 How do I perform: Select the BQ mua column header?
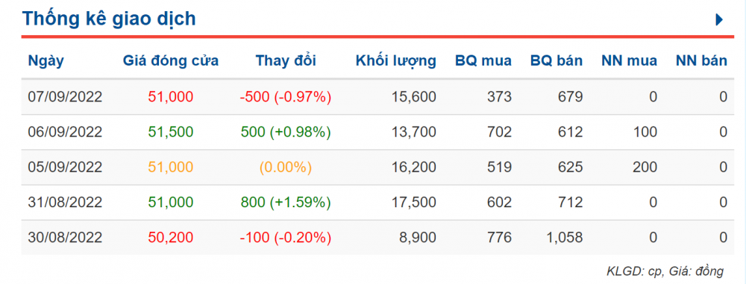tap(483, 61)
